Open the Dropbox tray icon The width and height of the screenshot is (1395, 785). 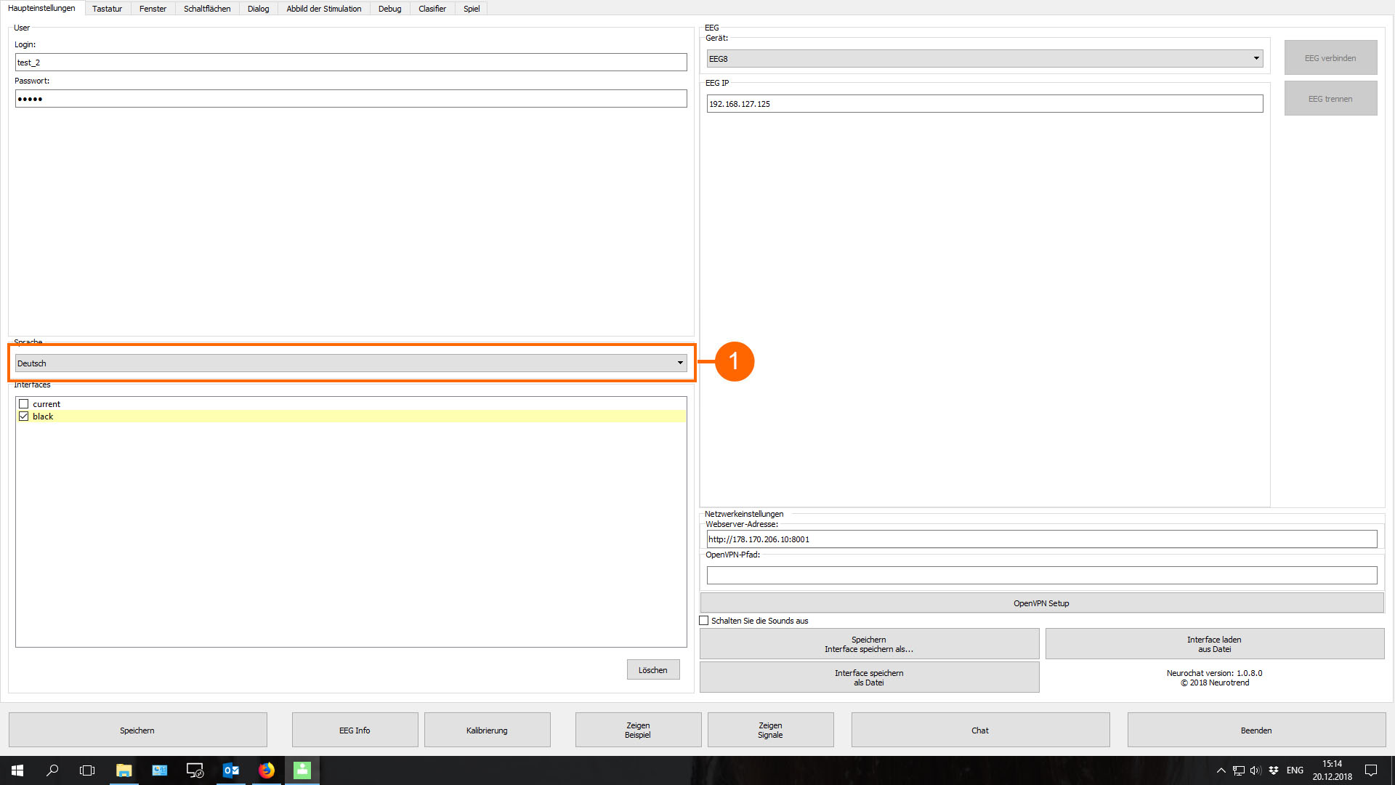[1274, 770]
